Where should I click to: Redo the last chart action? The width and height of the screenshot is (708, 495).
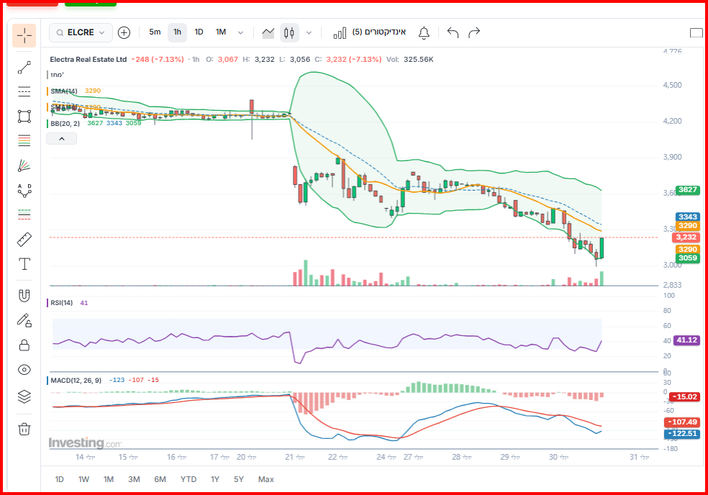pos(474,32)
